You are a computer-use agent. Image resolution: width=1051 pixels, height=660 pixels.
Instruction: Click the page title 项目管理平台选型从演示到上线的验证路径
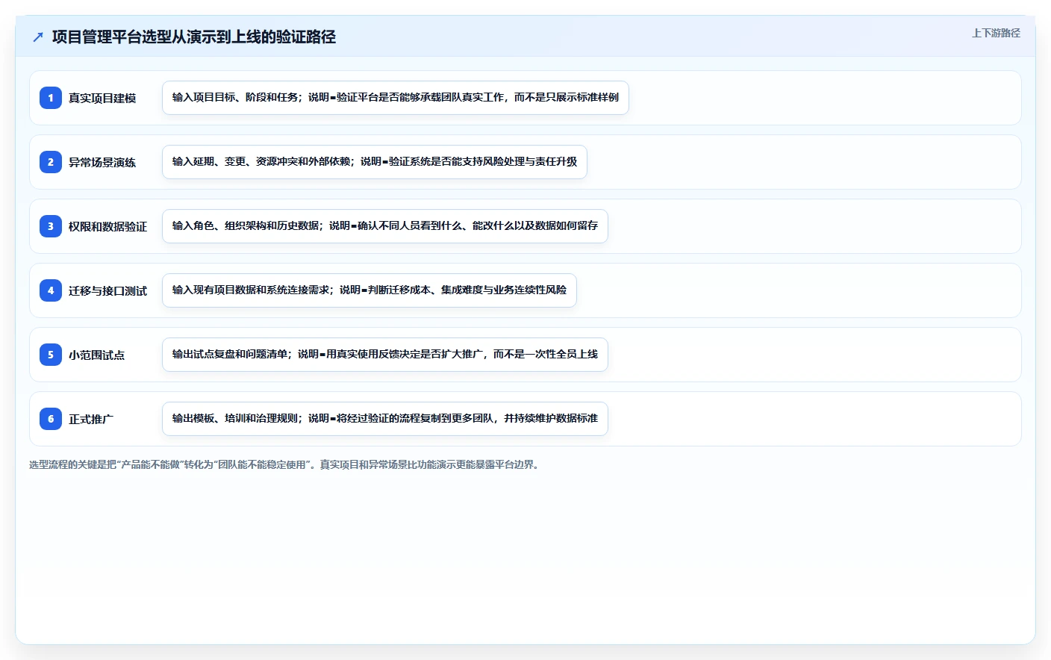click(x=194, y=37)
